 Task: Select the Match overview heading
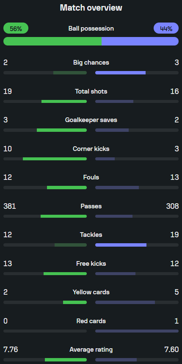(91, 8)
